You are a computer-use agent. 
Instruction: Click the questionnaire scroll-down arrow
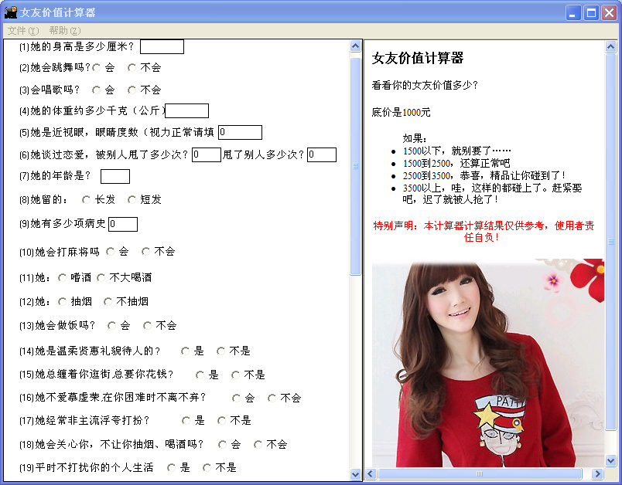coord(355,474)
